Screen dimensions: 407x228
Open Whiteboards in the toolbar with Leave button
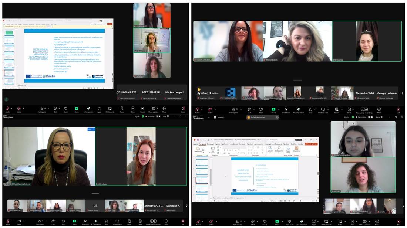(x=110, y=109)
